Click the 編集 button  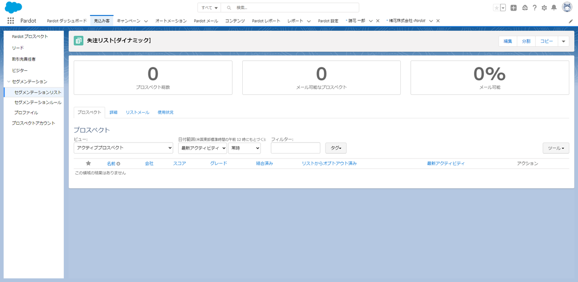(507, 41)
